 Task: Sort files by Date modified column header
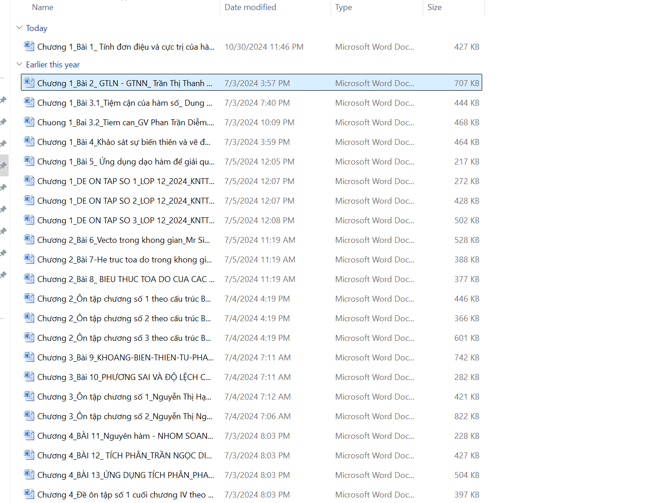coord(250,7)
